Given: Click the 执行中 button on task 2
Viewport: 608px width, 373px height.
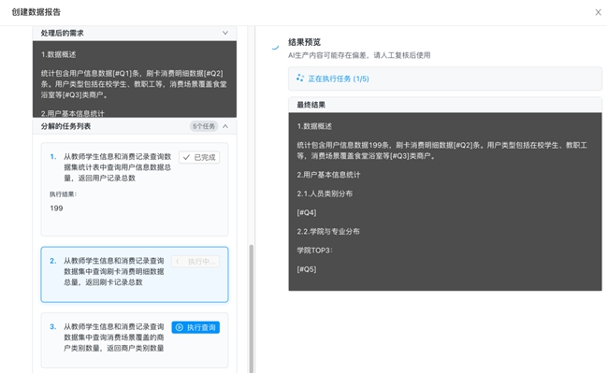Looking at the screenshot, I should [195, 262].
